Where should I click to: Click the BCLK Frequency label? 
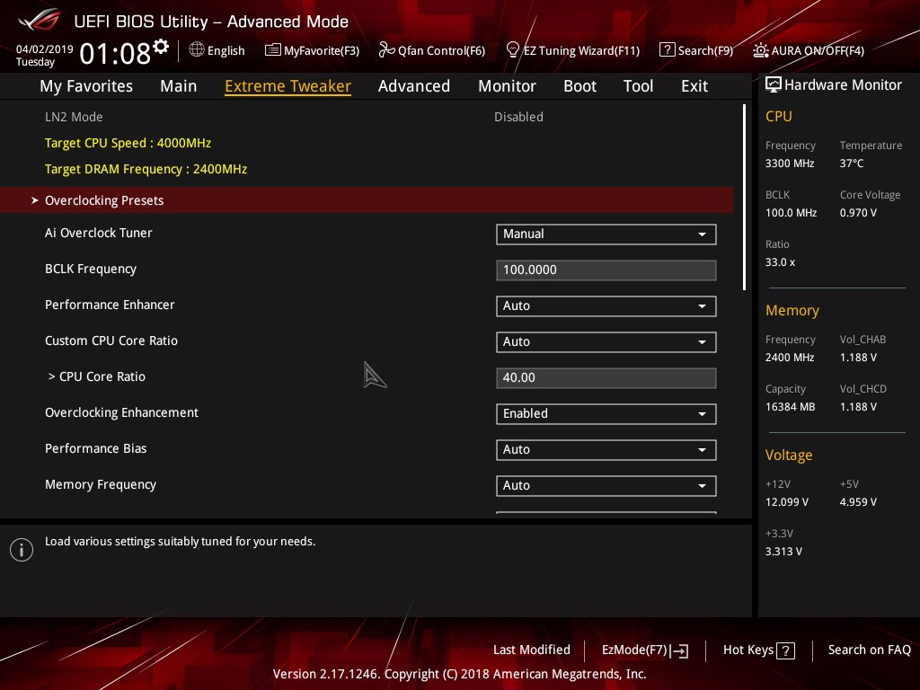[91, 269]
